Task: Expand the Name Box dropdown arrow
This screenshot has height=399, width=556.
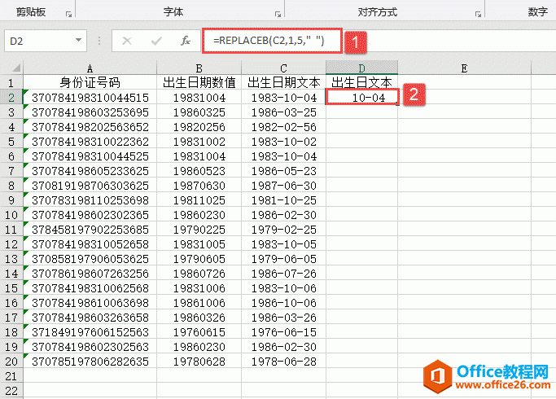Action: click(79, 41)
